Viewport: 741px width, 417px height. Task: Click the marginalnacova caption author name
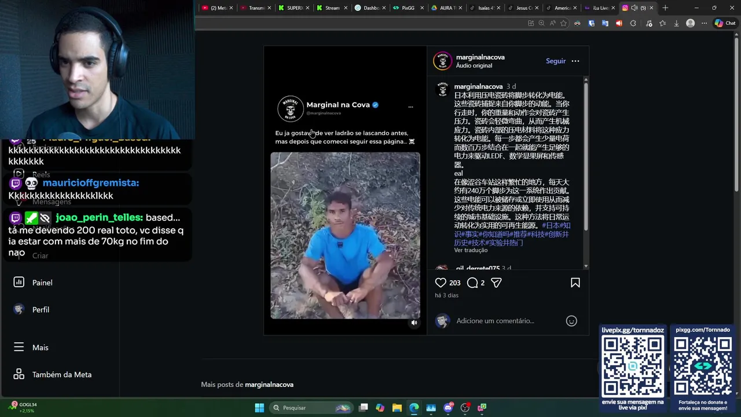pyautogui.click(x=478, y=86)
